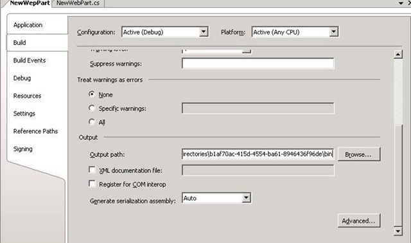The width and height of the screenshot is (411, 243).
Task: Click the Treat warnings as errors heading
Action: point(110,80)
